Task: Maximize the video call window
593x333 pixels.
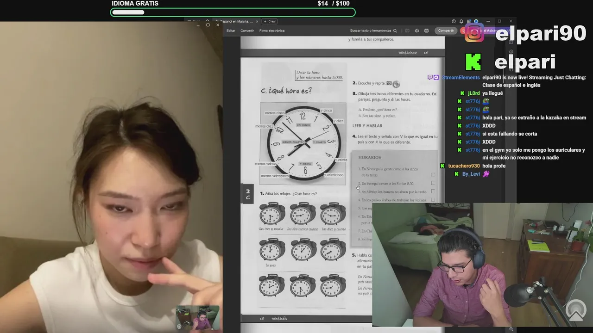Action: pos(208,25)
